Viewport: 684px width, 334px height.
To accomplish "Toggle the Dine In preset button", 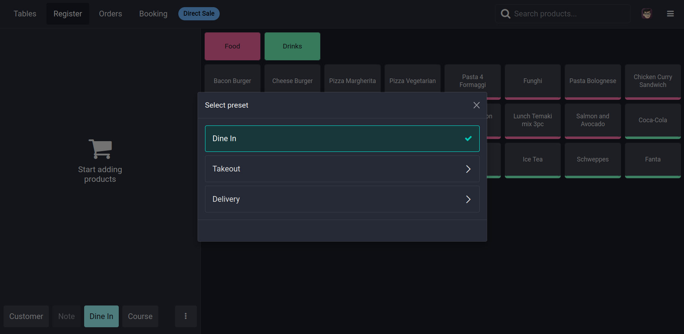I will 101,316.
